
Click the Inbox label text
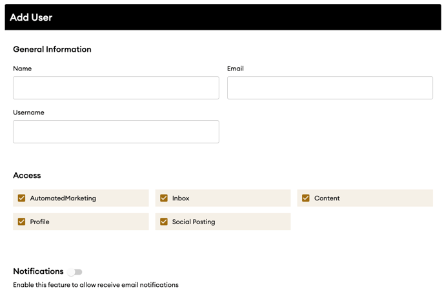(181, 198)
